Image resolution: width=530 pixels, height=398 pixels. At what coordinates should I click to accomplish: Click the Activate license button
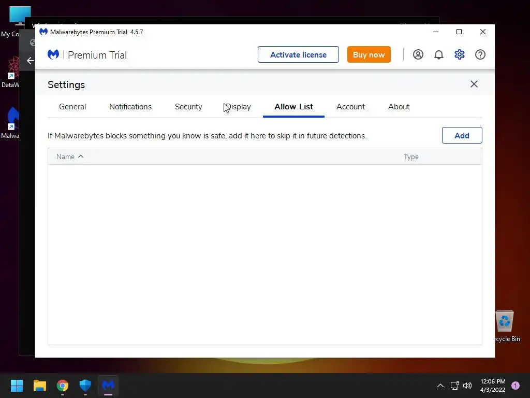(x=298, y=54)
